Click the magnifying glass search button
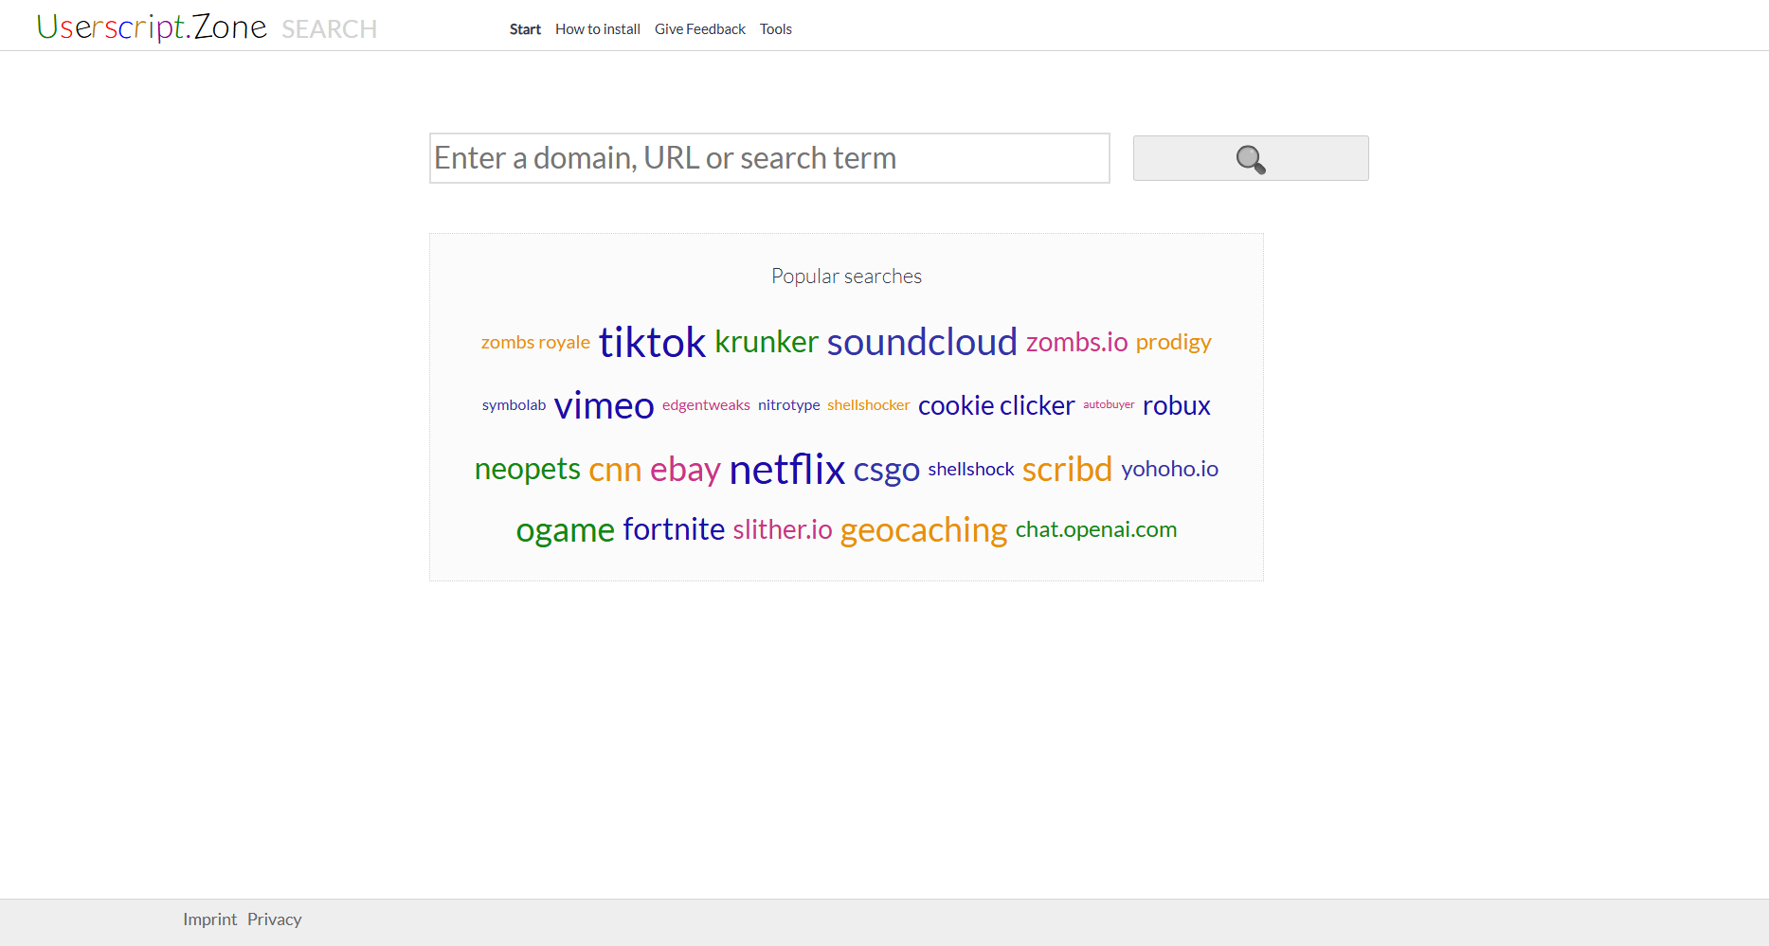Viewport: 1769px width, 946px height. (1251, 158)
